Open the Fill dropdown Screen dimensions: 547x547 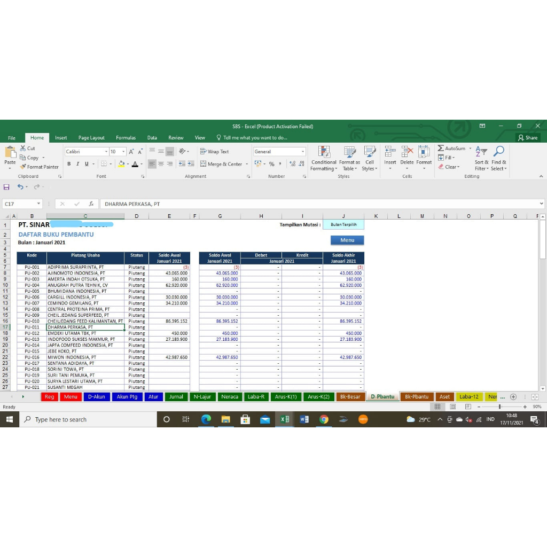tap(447, 158)
